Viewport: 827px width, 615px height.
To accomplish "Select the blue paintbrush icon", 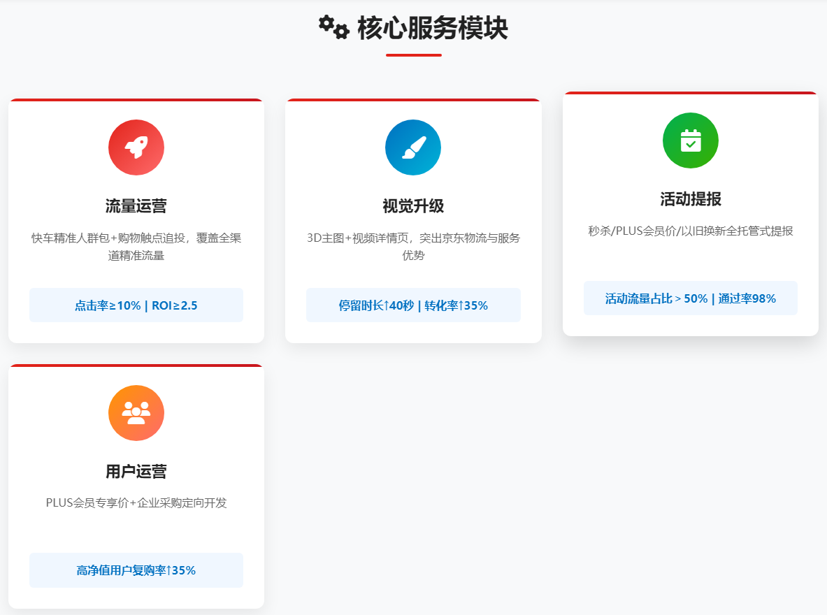I will [x=413, y=147].
